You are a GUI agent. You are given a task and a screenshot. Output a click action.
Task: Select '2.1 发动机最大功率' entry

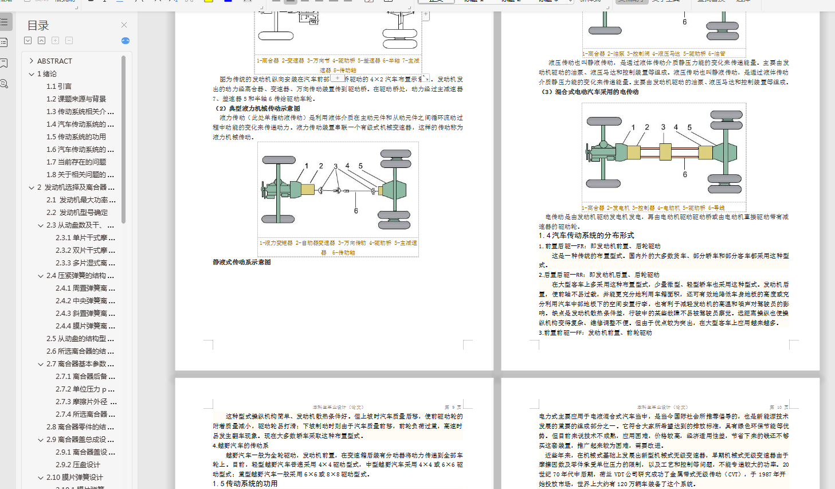(x=81, y=200)
